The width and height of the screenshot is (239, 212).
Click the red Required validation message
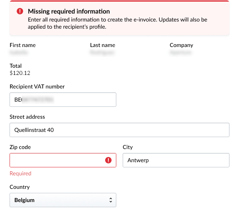pos(20,173)
